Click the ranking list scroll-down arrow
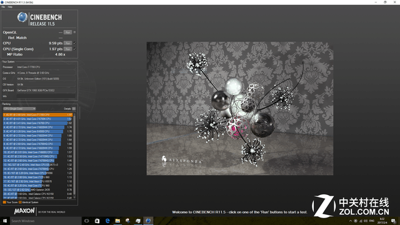This screenshot has height=225, width=400. pyautogui.click(x=74, y=197)
